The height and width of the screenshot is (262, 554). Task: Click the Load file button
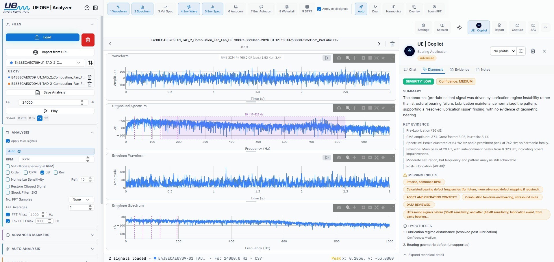click(42, 37)
